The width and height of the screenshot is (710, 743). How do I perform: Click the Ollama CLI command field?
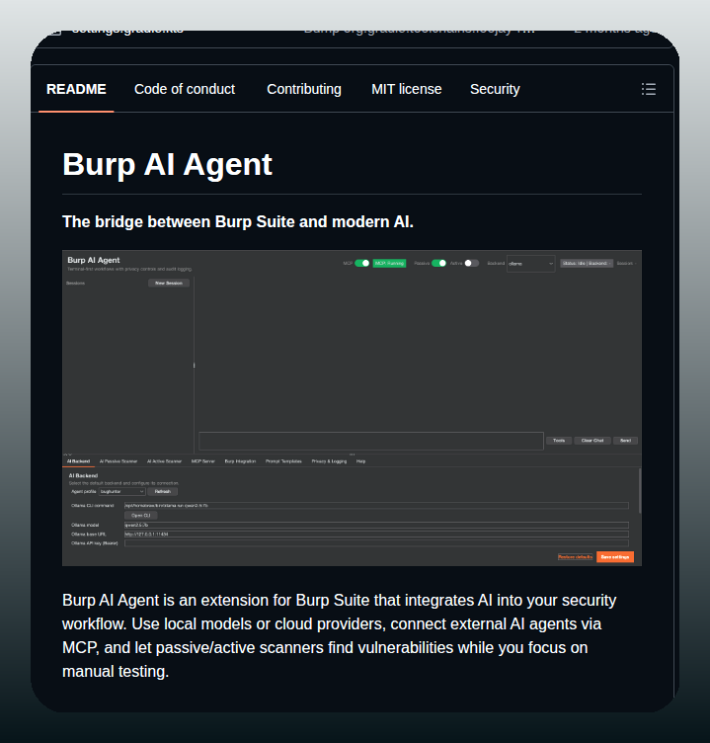(x=376, y=506)
